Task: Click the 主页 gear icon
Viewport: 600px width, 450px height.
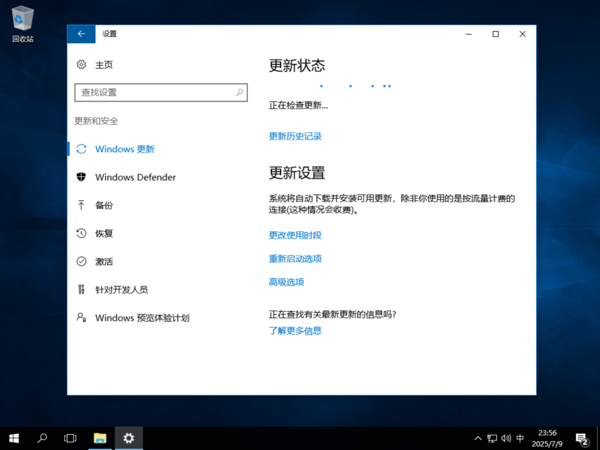Action: (x=82, y=64)
